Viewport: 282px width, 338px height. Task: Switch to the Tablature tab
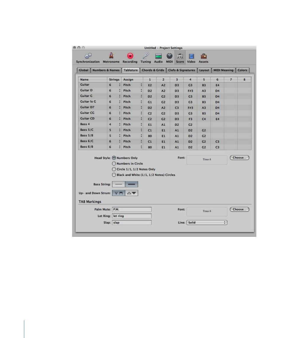click(131, 70)
